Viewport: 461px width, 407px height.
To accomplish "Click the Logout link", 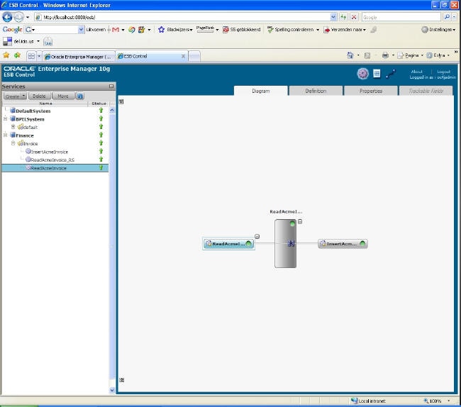I will point(443,72).
